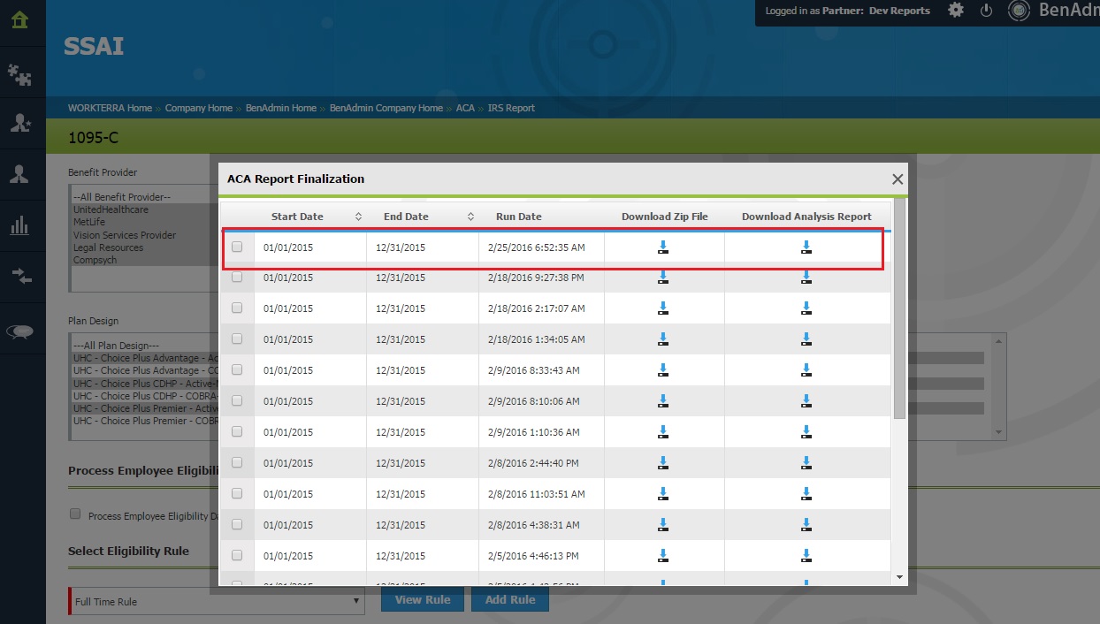Sort by Start Date column arrows
The width and height of the screenshot is (1100, 624).
coord(358,217)
